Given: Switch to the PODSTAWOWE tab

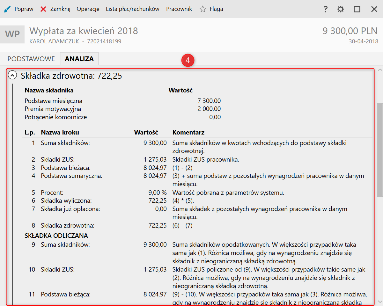Looking at the screenshot, I should click(x=31, y=59).
